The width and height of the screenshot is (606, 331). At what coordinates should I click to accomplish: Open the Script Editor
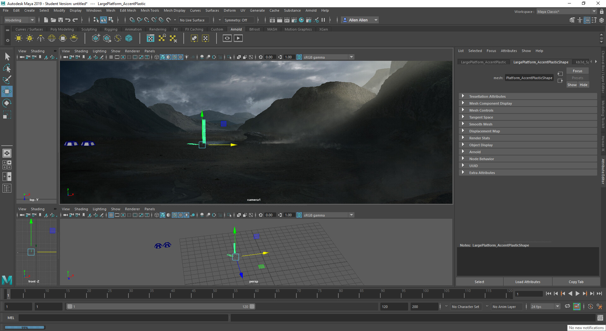tap(600, 318)
